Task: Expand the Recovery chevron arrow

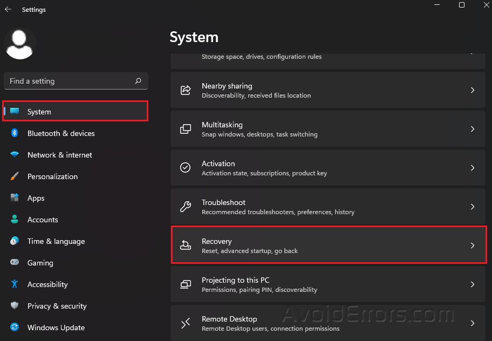Action: pyautogui.click(x=472, y=245)
